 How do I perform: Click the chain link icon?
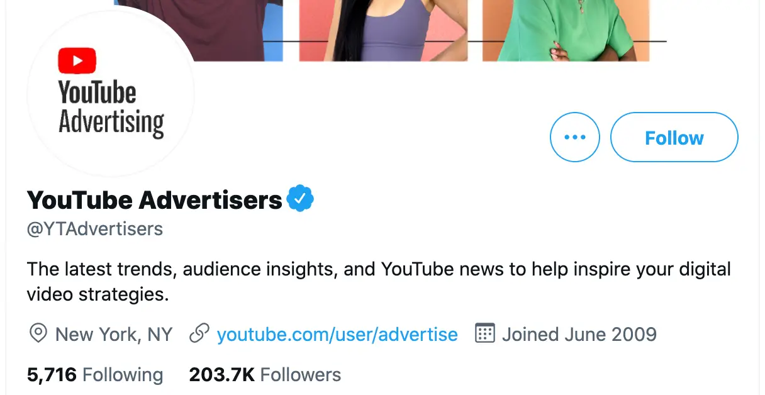coord(199,334)
